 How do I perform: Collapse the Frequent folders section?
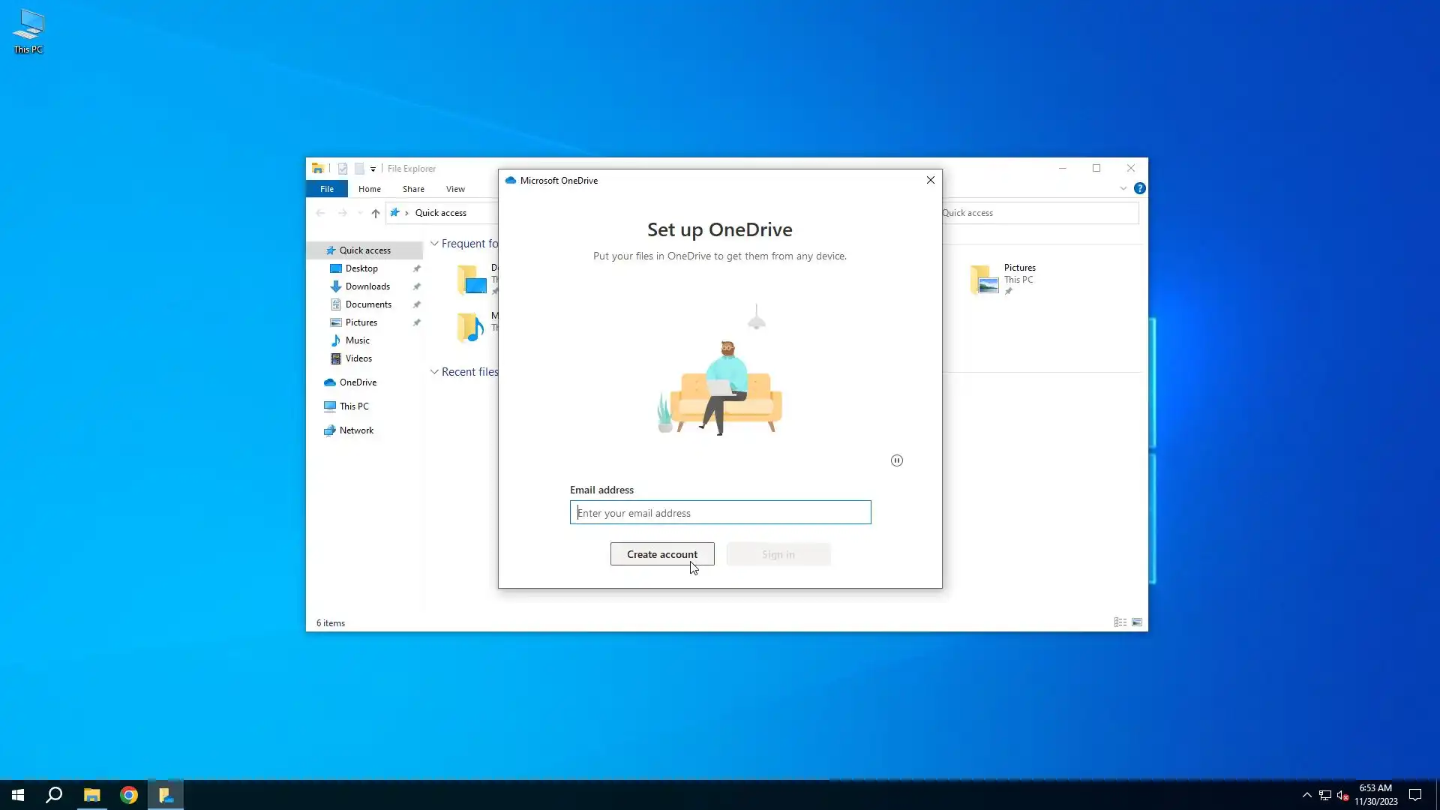tap(434, 244)
